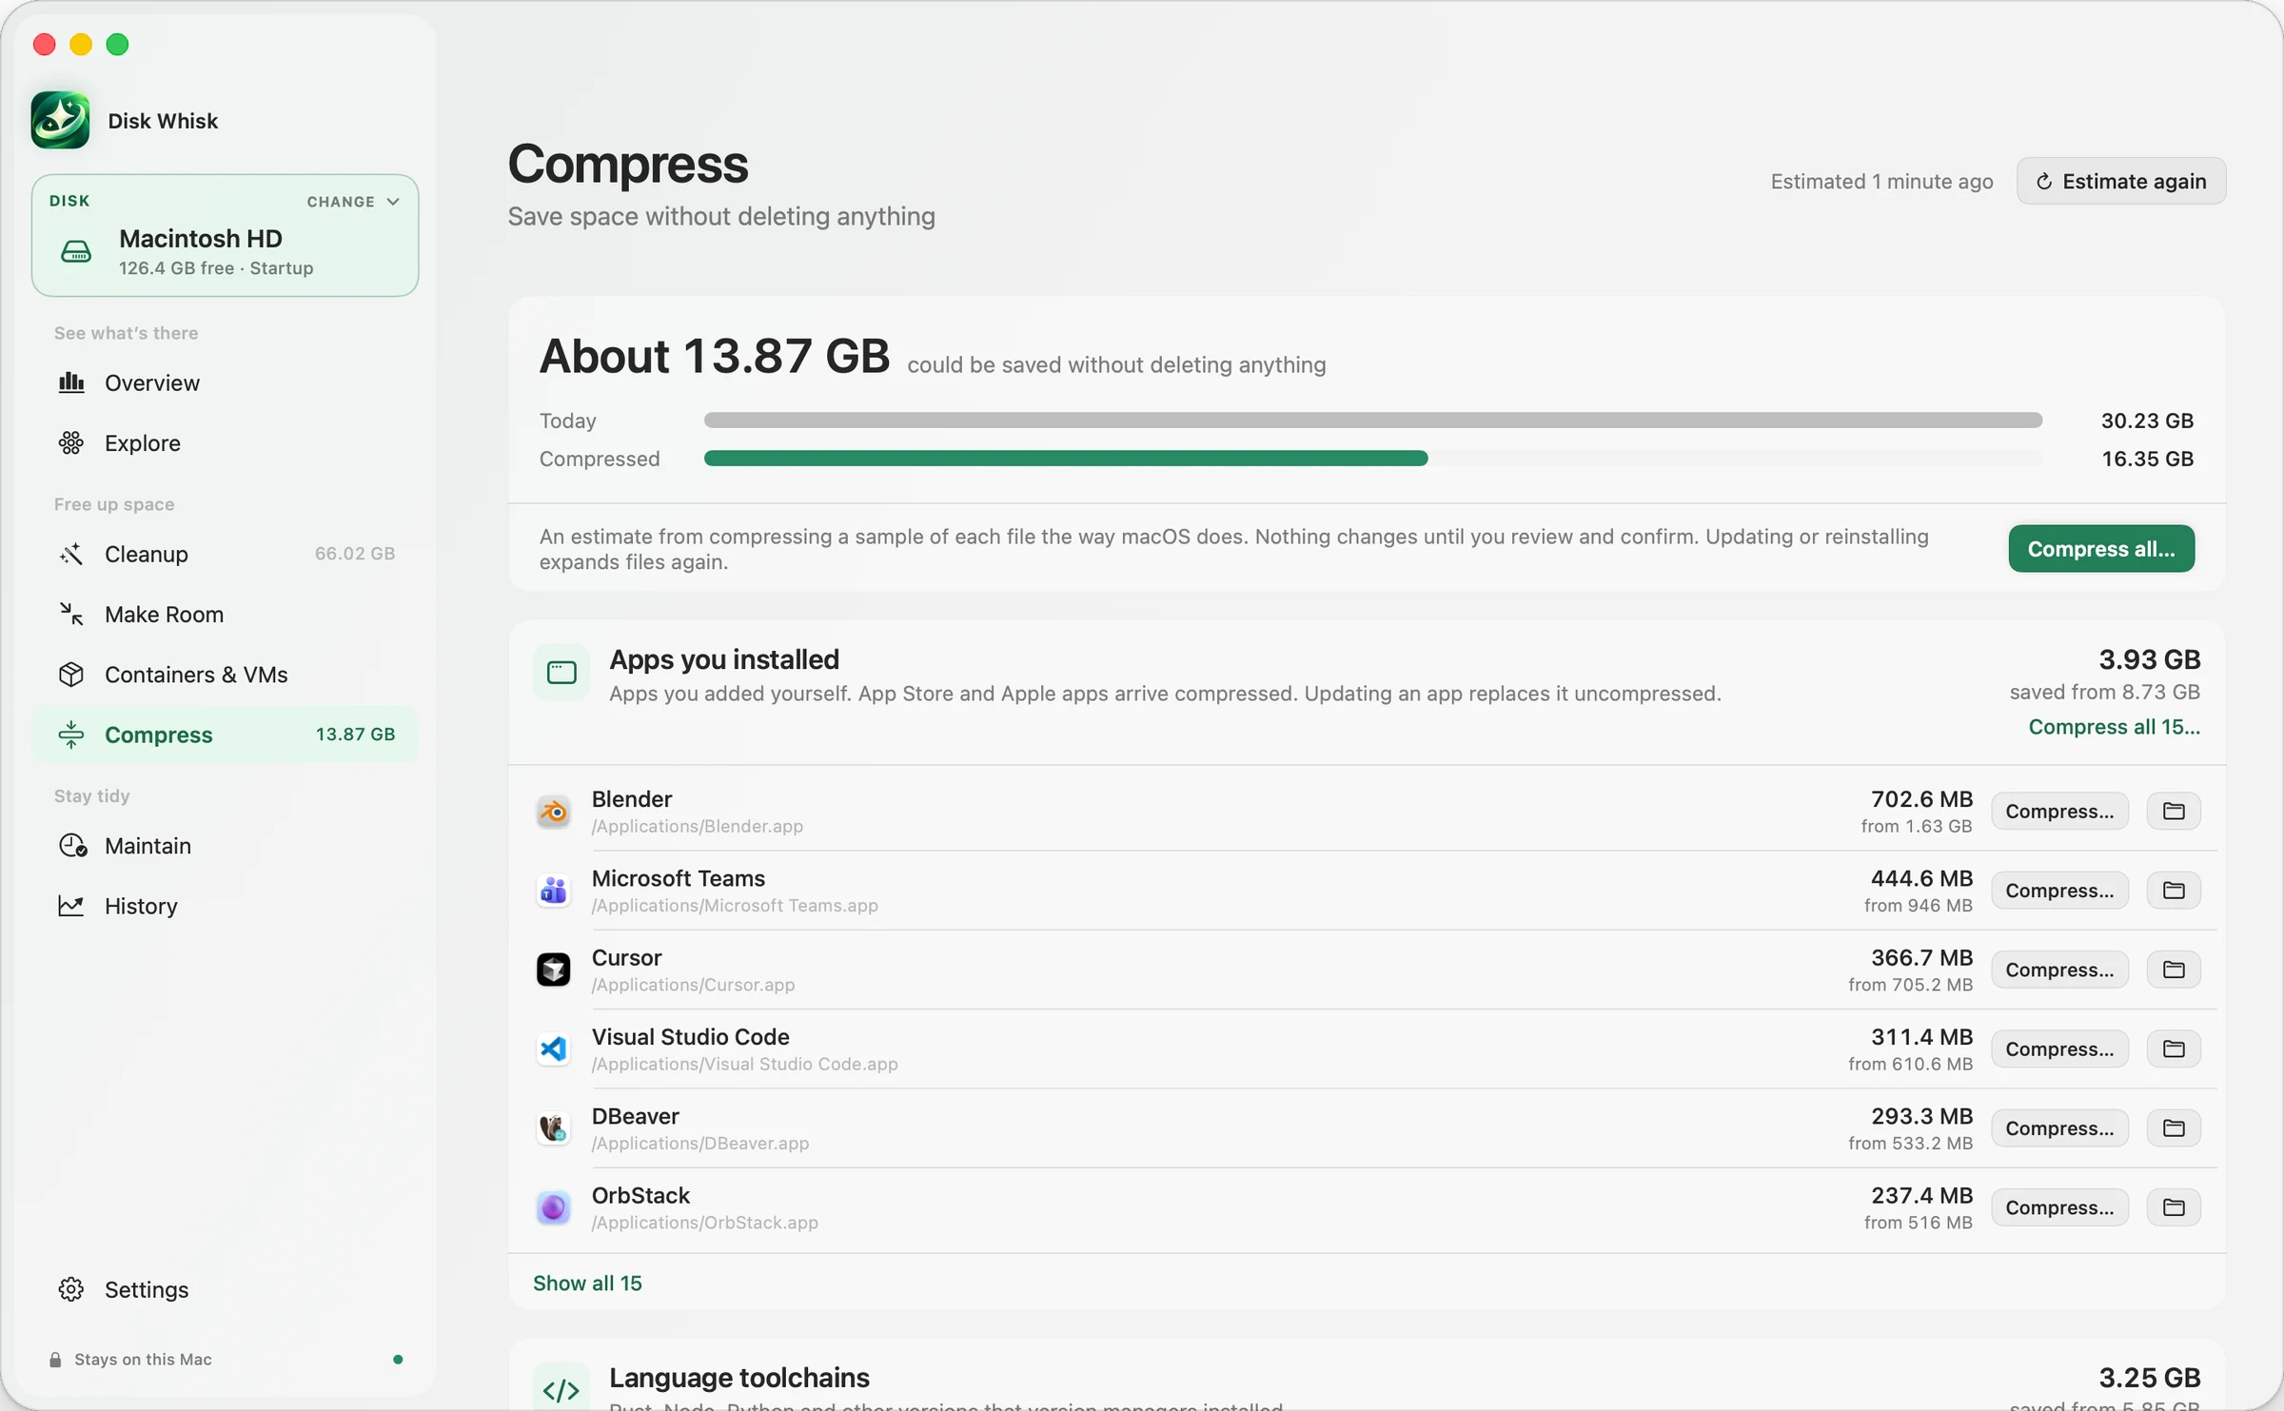Open the disk CHANGE dropdown

coord(352,202)
